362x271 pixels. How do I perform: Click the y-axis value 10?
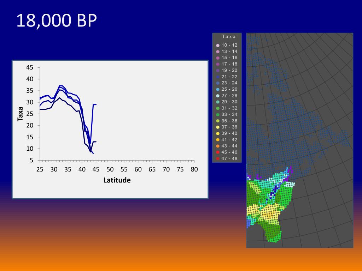coord(30,149)
